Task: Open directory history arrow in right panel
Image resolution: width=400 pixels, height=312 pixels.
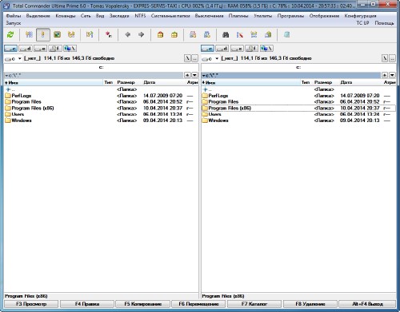Action: coord(392,75)
